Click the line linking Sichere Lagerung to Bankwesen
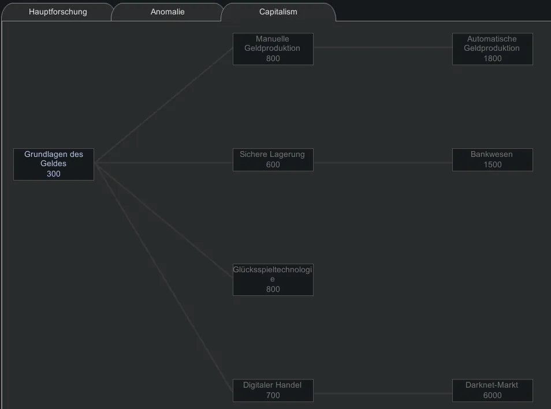Image resolution: width=551 pixels, height=409 pixels. pos(382,163)
